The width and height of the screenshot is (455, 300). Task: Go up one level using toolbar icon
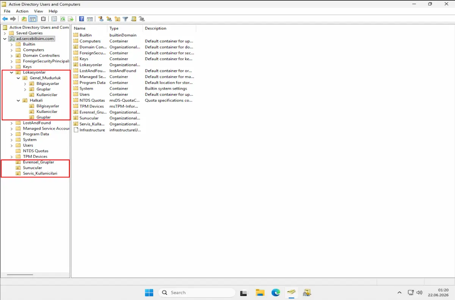pyautogui.click(x=24, y=19)
